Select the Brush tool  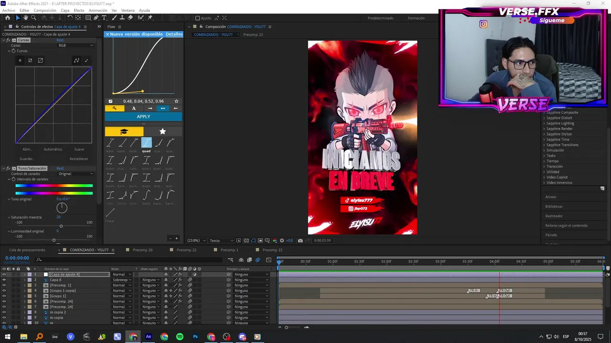114,18
